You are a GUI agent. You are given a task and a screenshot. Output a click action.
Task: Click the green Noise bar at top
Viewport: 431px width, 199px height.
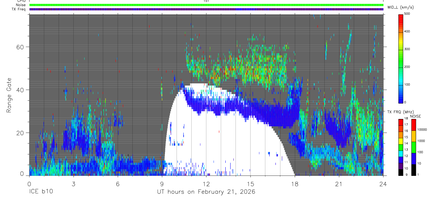click(206, 5)
